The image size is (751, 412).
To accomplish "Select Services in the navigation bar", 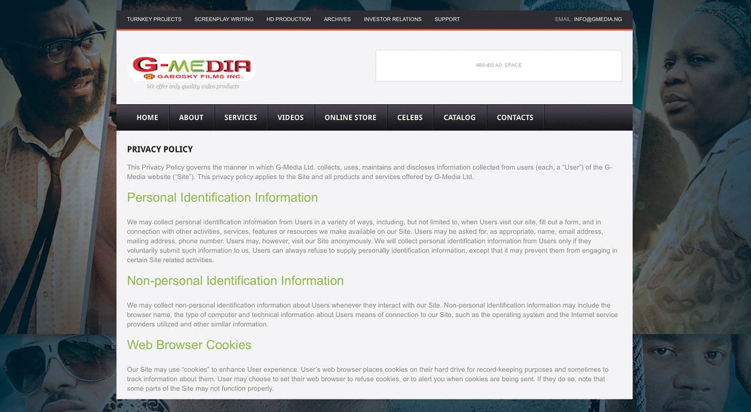I will pyautogui.click(x=240, y=118).
